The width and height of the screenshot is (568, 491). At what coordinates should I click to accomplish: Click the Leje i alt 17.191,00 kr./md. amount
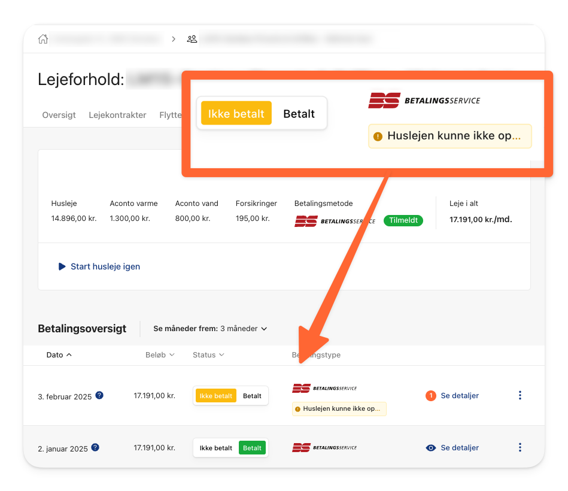[x=481, y=219]
